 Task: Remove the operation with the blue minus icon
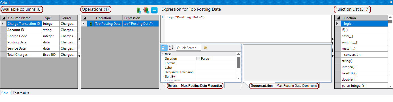[x=154, y=10]
